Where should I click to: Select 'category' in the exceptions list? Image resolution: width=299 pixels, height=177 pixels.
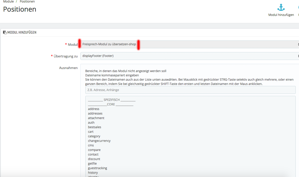click(x=94, y=136)
